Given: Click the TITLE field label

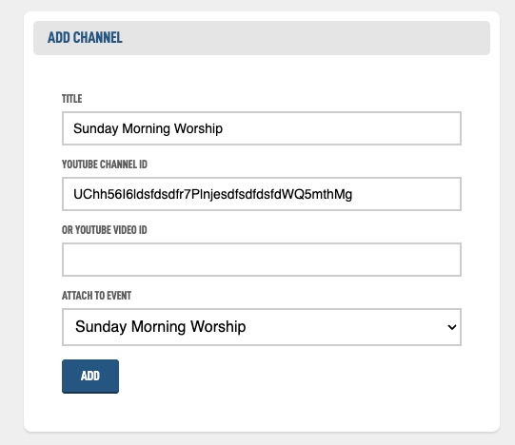Looking at the screenshot, I should pyautogui.click(x=72, y=99).
